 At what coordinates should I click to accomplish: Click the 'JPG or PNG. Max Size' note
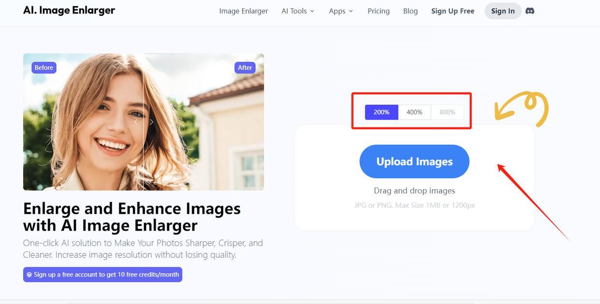(414, 205)
